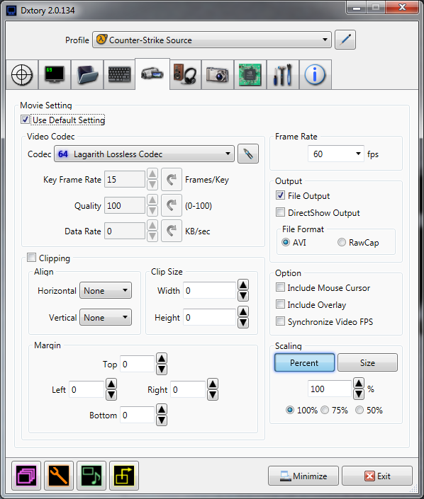
Task: Select the RawCap file format
Action: 342,243
